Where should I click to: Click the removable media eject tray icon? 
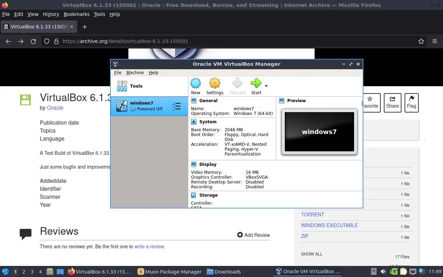click(x=373, y=271)
